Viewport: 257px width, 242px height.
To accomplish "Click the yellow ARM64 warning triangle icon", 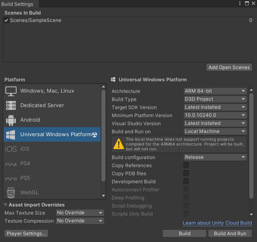I will coord(119,144).
